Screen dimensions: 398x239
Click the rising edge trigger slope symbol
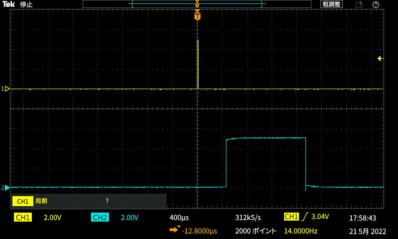pyautogui.click(x=303, y=217)
